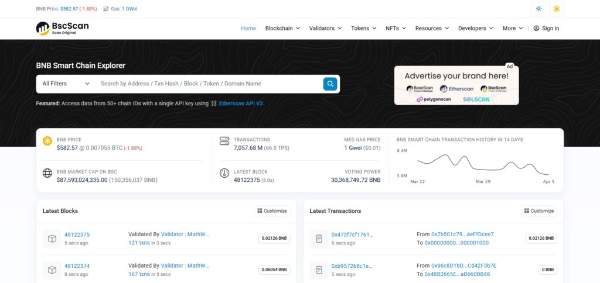
Task: Expand the Validators menu
Action: (325, 28)
